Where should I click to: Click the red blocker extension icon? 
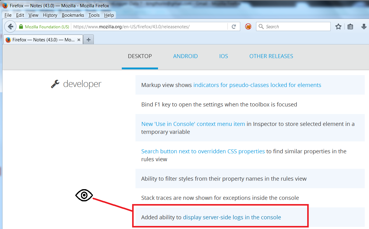(x=248, y=26)
